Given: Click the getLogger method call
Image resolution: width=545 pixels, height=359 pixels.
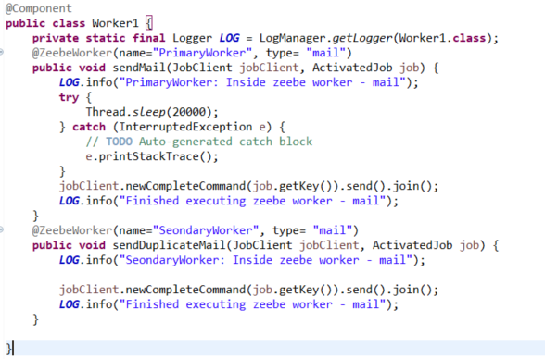Looking at the screenshot, I should point(362,38).
